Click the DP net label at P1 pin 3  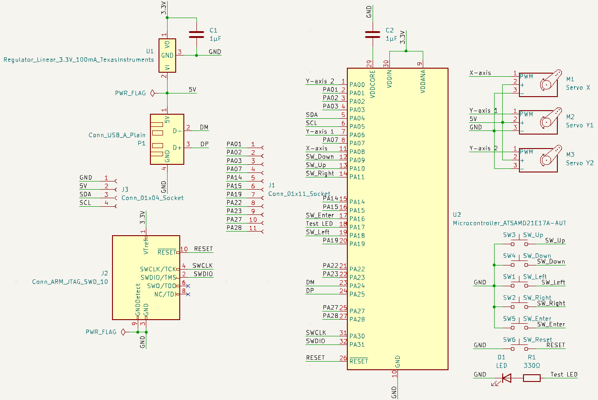(x=204, y=144)
